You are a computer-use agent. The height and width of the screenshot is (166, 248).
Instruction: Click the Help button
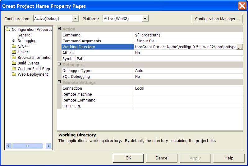click(x=229, y=158)
